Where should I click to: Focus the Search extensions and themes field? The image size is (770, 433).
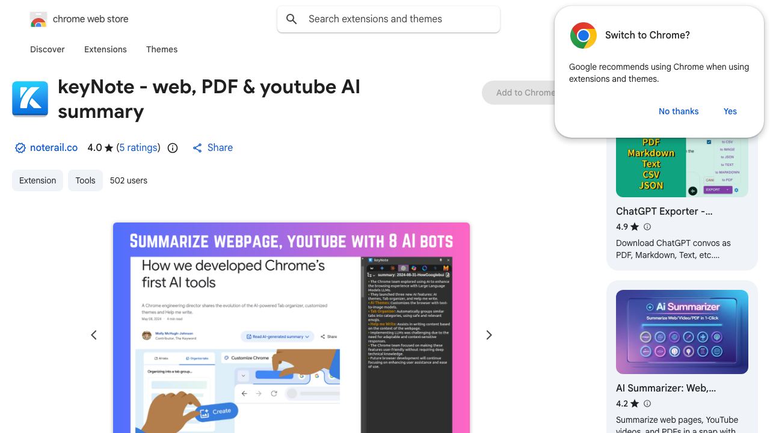[389, 19]
